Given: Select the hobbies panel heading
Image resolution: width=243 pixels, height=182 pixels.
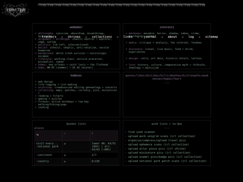Looking at the screenshot, I should click(x=76, y=75).
